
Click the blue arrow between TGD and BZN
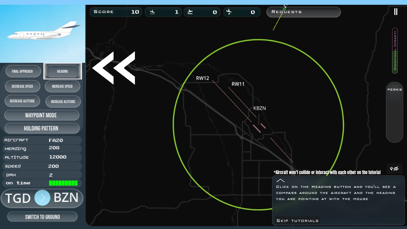pyautogui.click(x=42, y=198)
